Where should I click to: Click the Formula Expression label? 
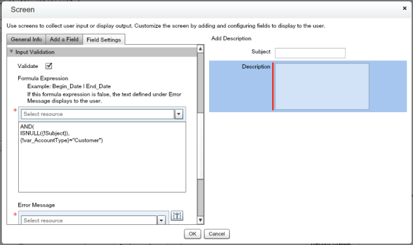pos(43,78)
